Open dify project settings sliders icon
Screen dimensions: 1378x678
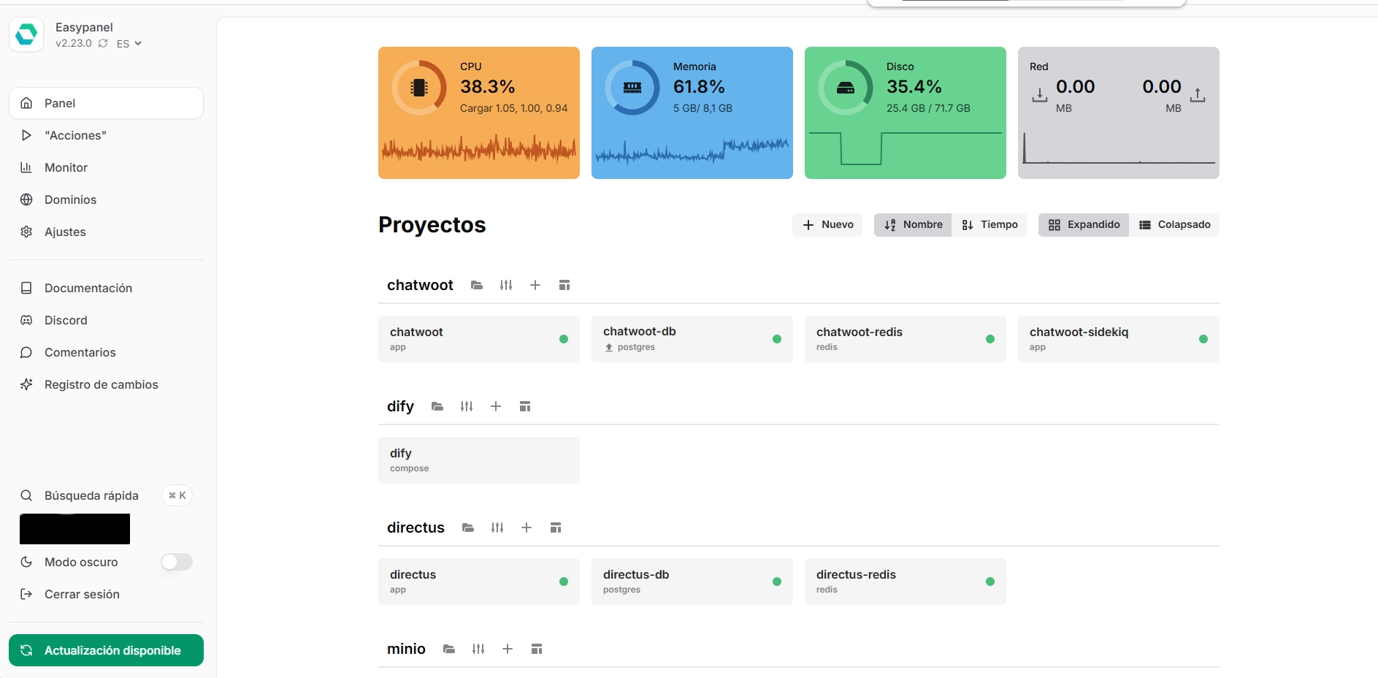(x=467, y=406)
